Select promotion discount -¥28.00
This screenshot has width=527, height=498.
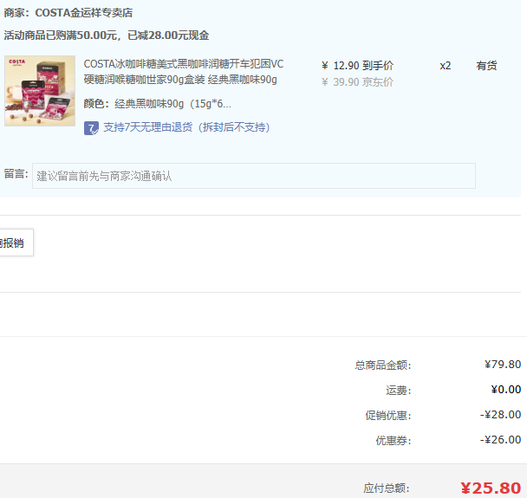coord(500,415)
